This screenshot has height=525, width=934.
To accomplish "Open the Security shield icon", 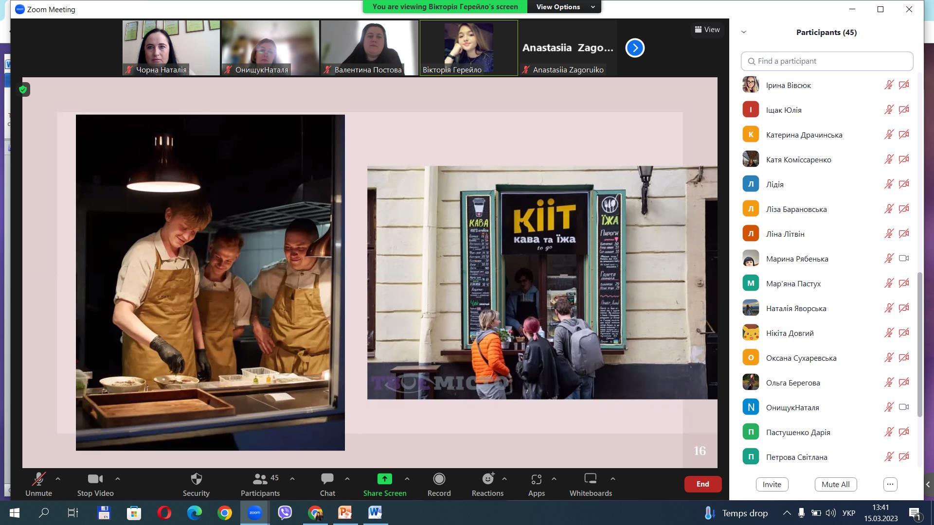I will 196,479.
